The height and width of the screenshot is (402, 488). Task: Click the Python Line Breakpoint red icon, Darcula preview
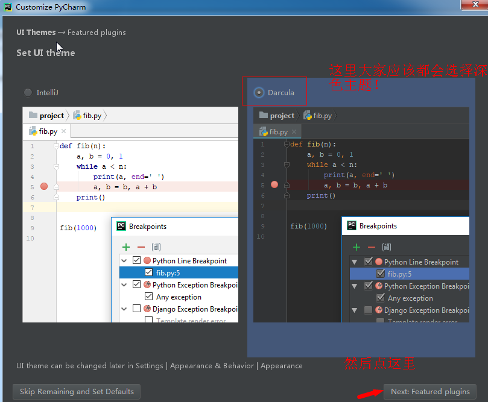379,262
